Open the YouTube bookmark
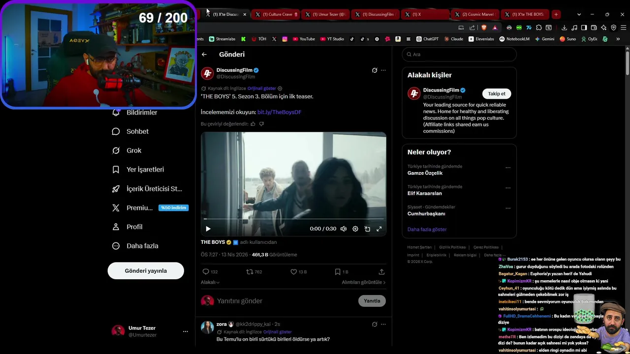The width and height of the screenshot is (630, 354). tap(304, 39)
